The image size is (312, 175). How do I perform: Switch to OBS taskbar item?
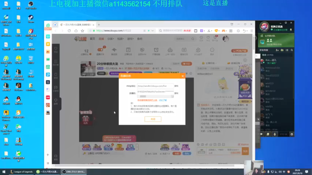click(74, 172)
